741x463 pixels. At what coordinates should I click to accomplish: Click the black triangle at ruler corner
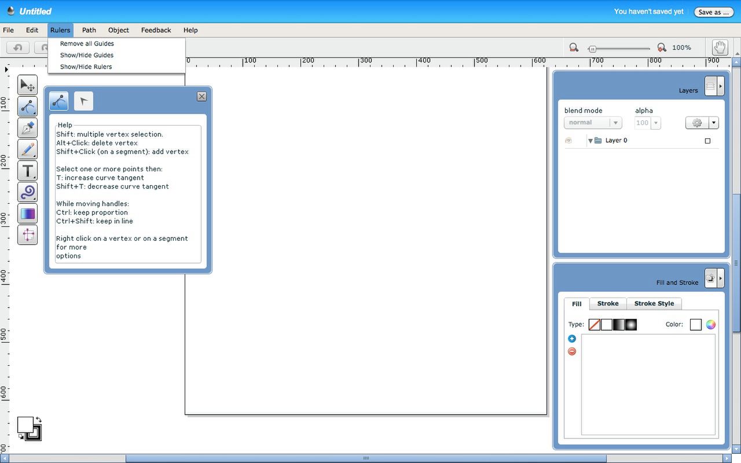(x=6, y=69)
